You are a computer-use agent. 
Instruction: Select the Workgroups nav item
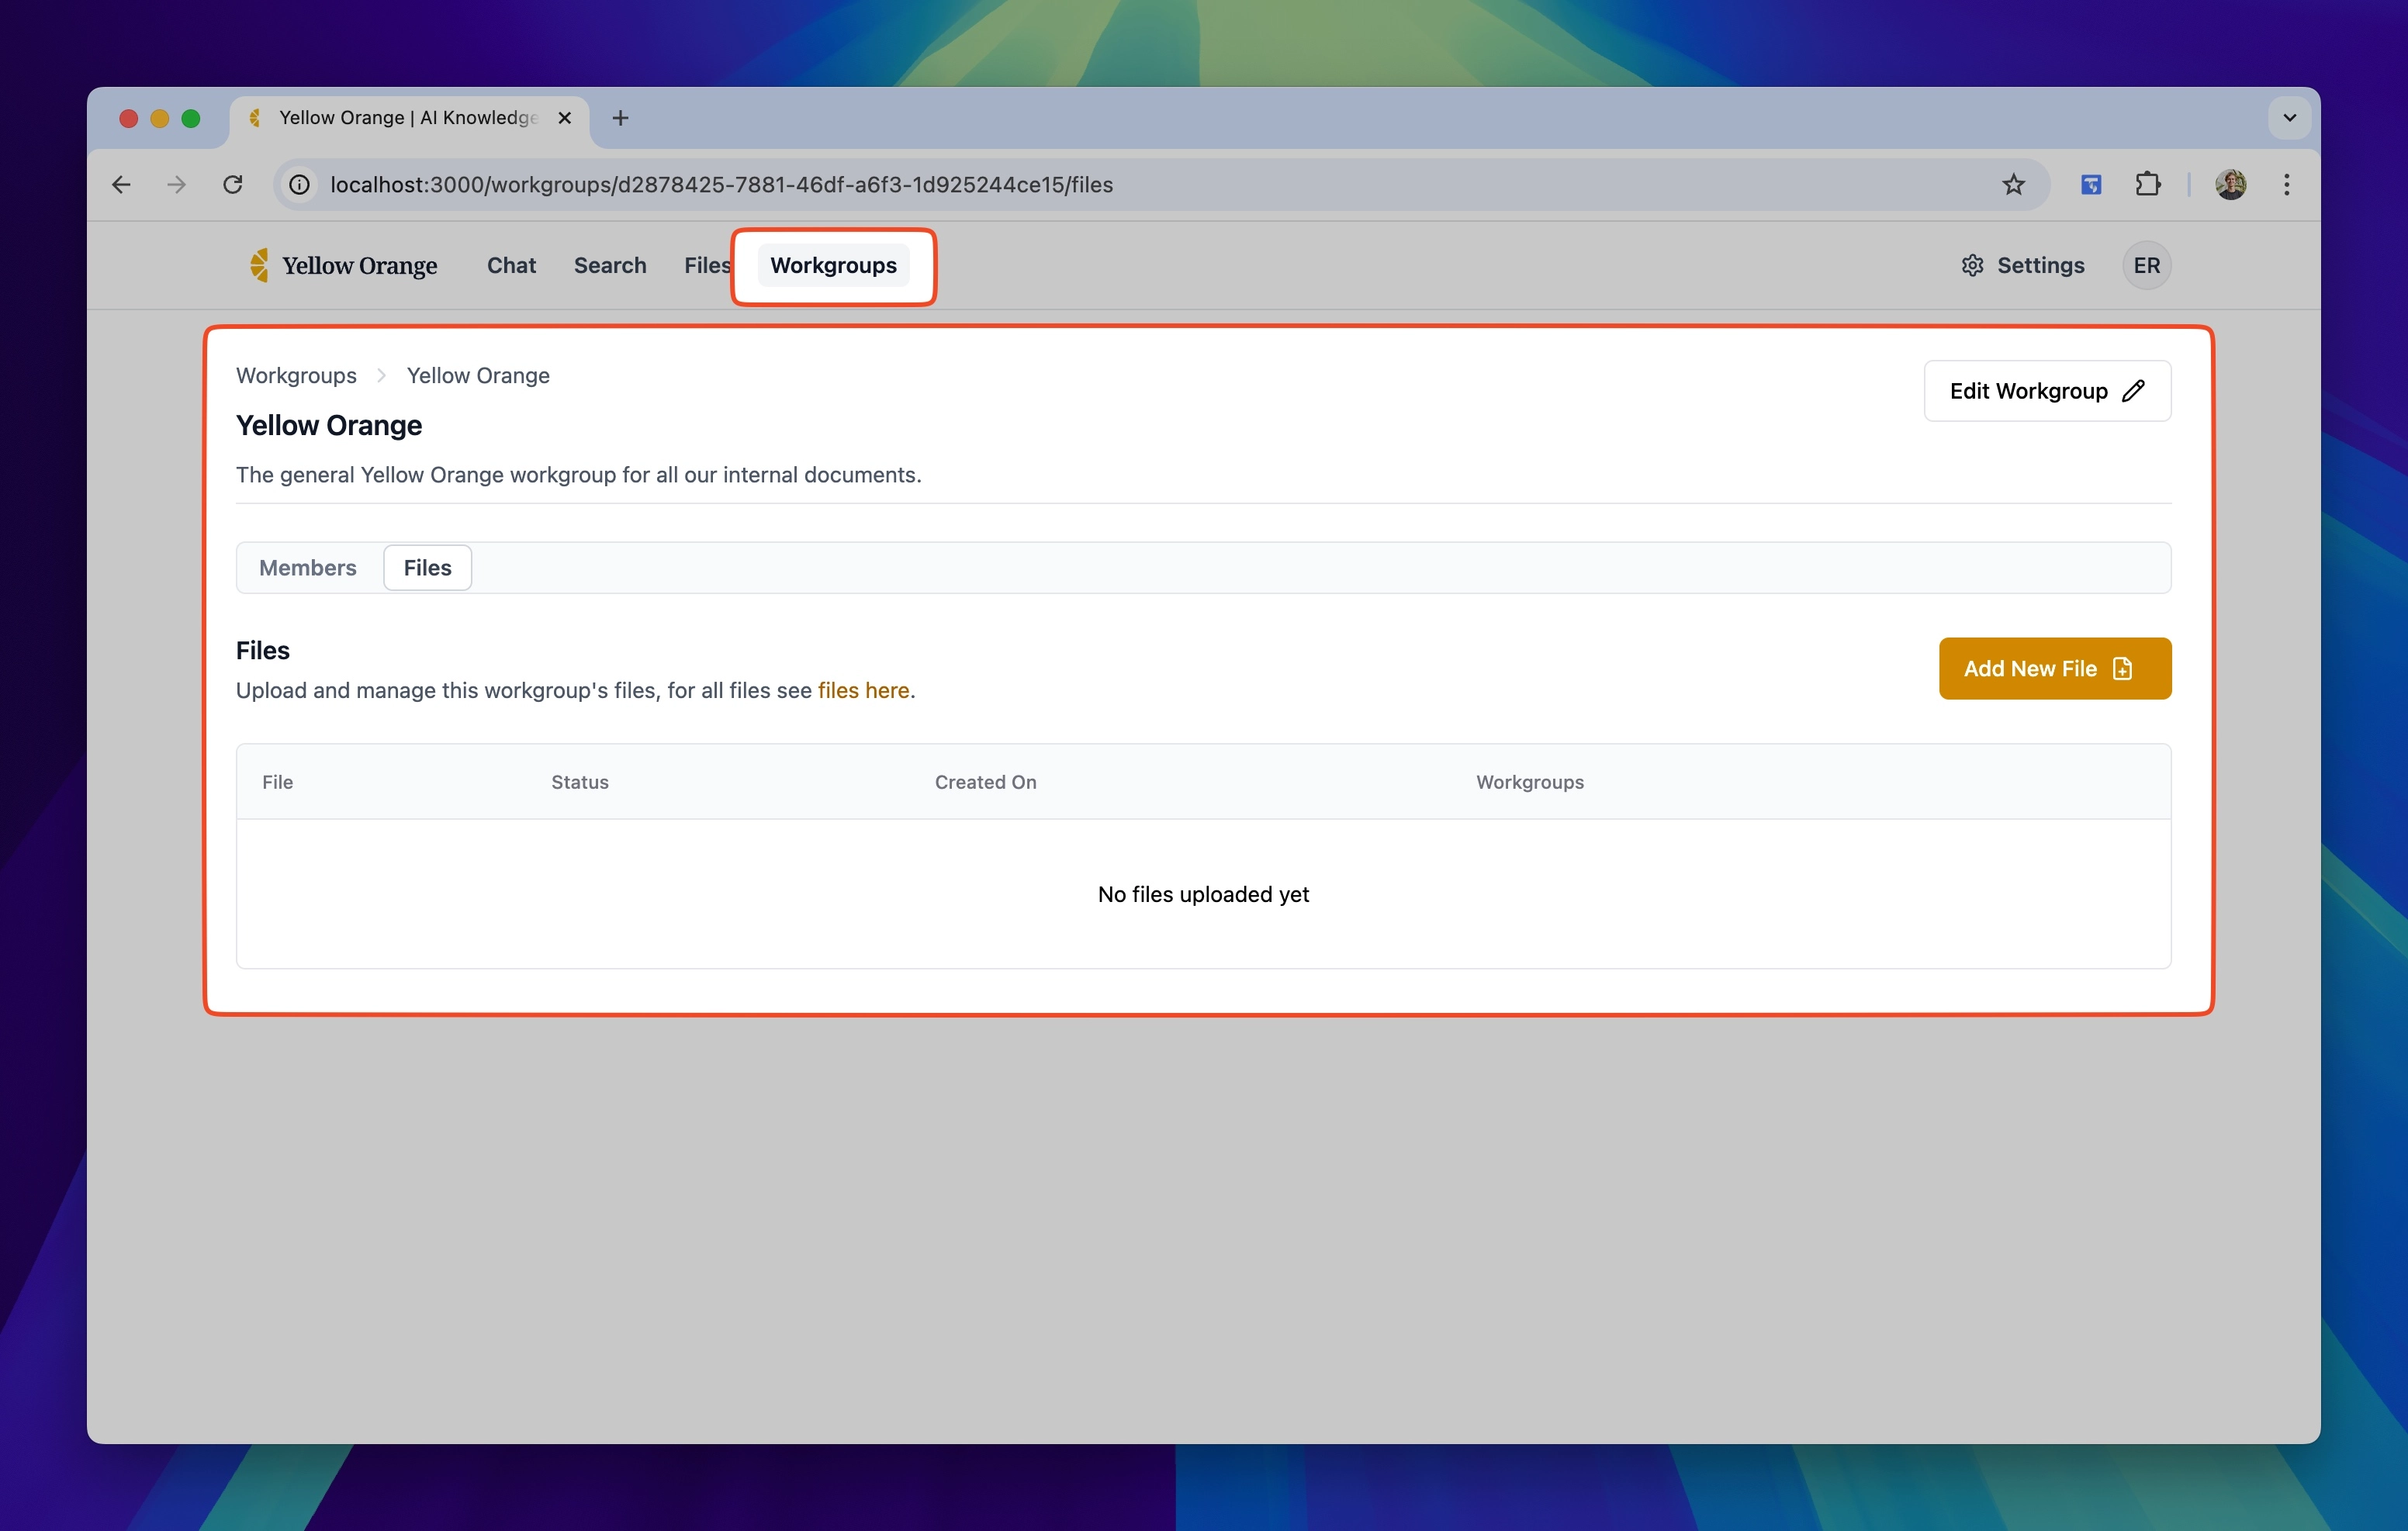click(833, 265)
